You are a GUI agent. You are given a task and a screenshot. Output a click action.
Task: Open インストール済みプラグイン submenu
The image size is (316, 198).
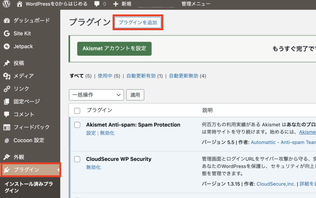point(29,187)
